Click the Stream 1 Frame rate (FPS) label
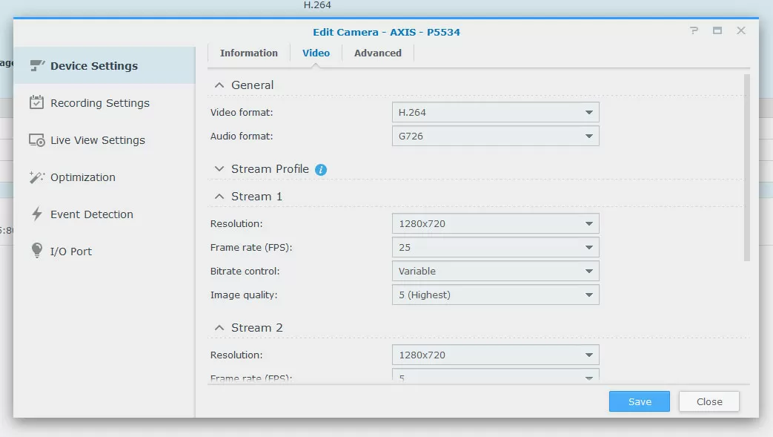773x437 pixels. click(x=251, y=247)
